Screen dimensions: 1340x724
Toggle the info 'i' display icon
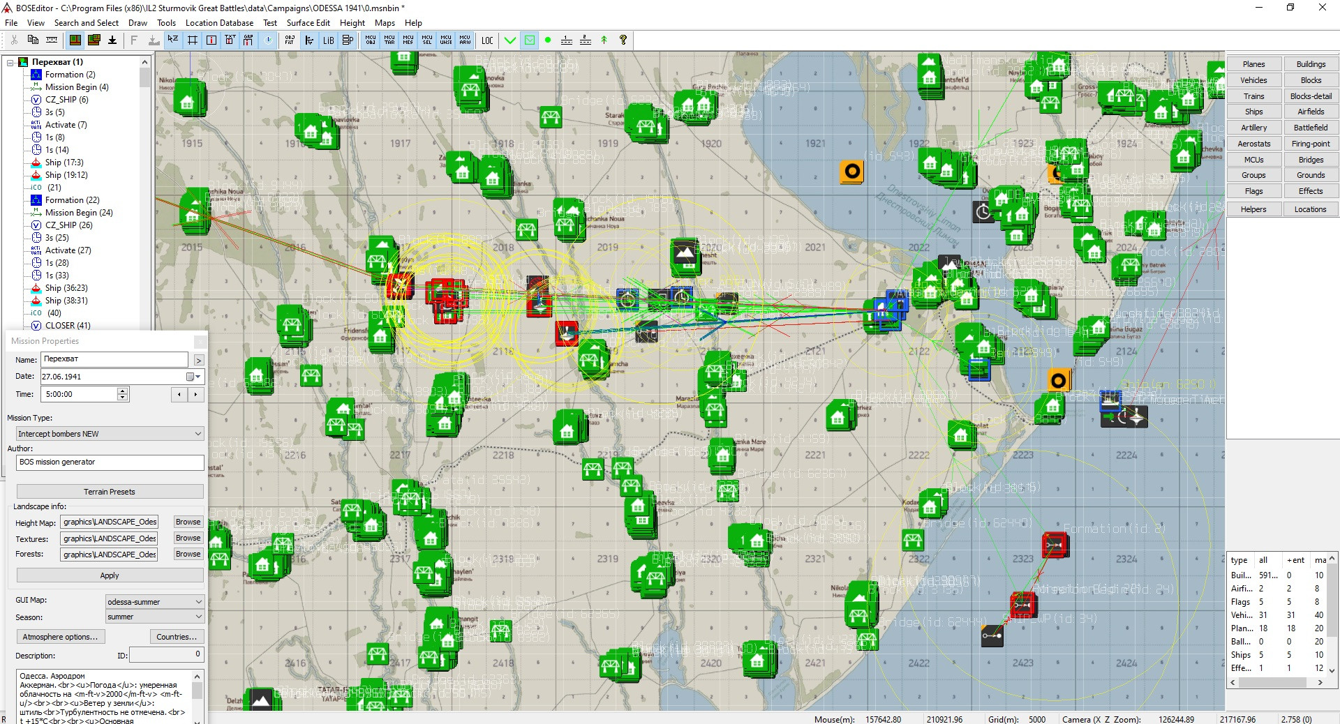point(211,40)
